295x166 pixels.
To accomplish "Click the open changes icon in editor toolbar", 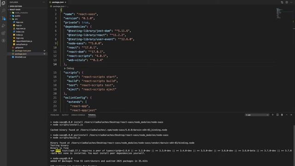I will tap(282, 2).
